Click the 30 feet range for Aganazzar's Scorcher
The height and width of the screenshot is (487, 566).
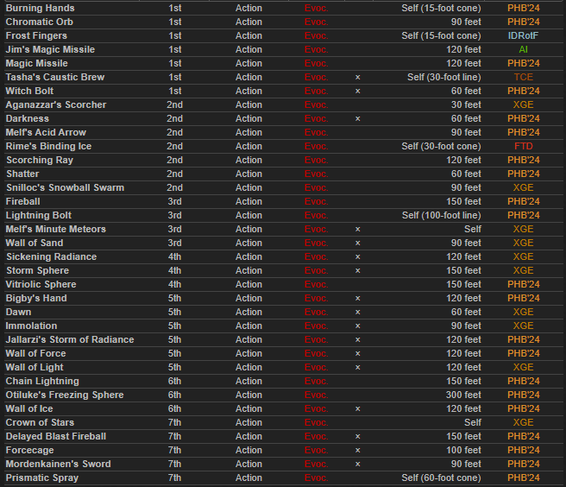tap(466, 104)
